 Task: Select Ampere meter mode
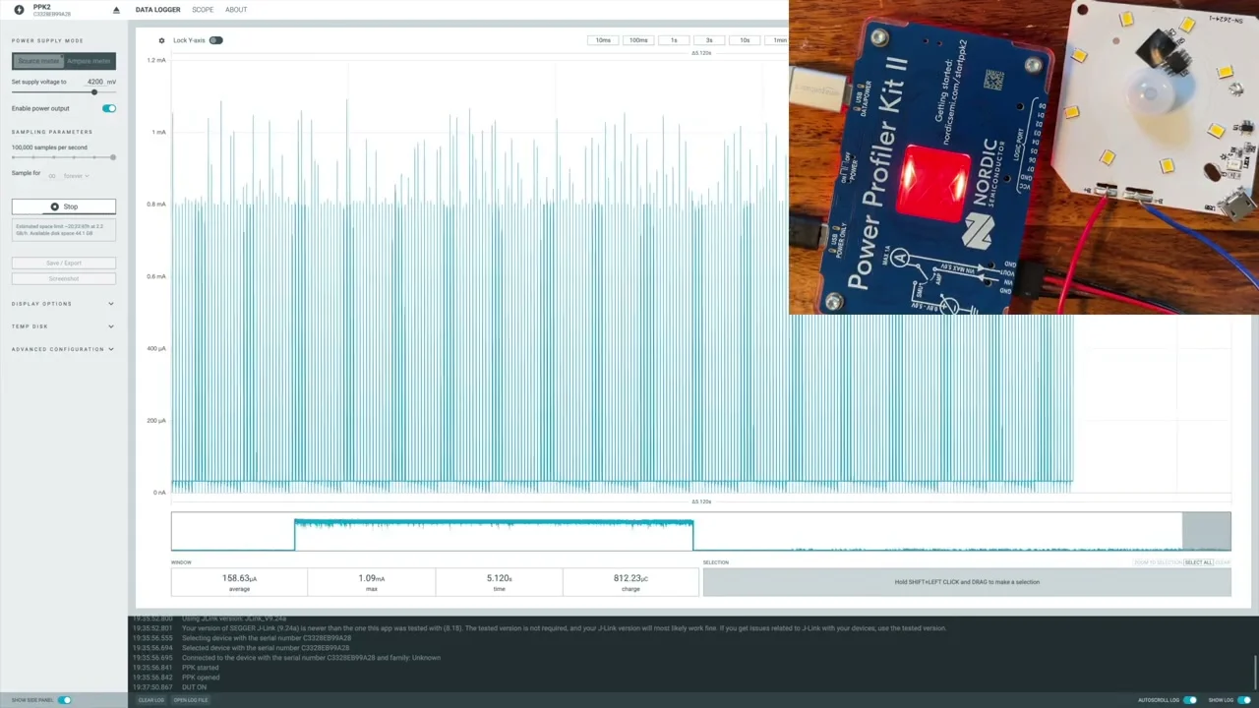tap(90, 61)
